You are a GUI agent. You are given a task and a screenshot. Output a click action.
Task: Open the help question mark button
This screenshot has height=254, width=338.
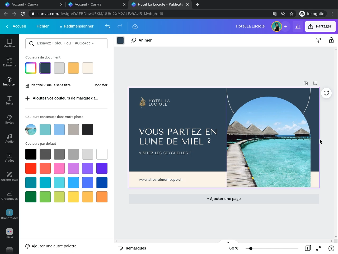tap(331, 248)
